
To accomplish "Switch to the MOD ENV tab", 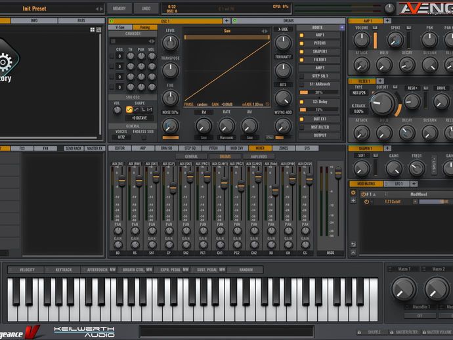I will pyautogui.click(x=236, y=148).
